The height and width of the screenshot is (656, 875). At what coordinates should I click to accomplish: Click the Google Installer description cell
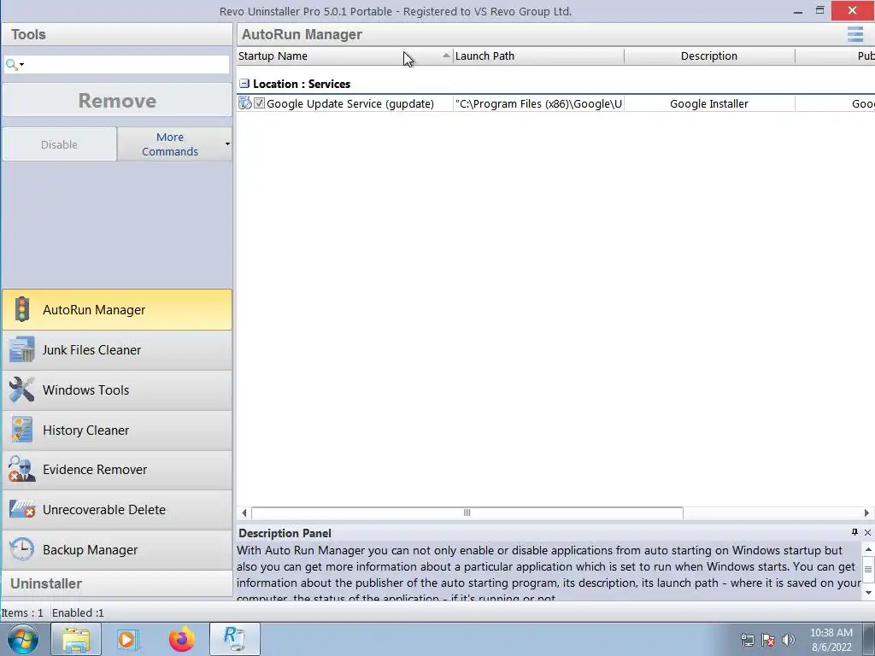point(709,103)
